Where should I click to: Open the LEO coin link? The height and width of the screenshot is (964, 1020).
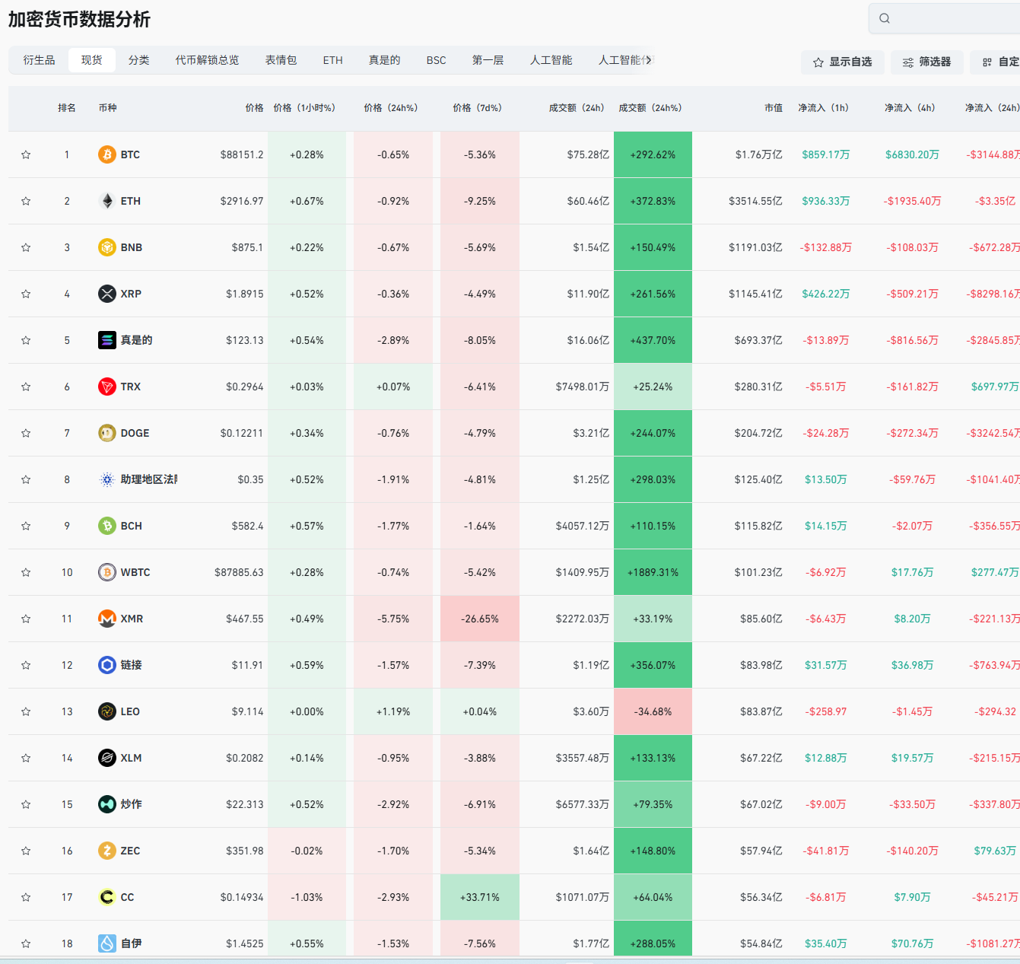click(130, 711)
